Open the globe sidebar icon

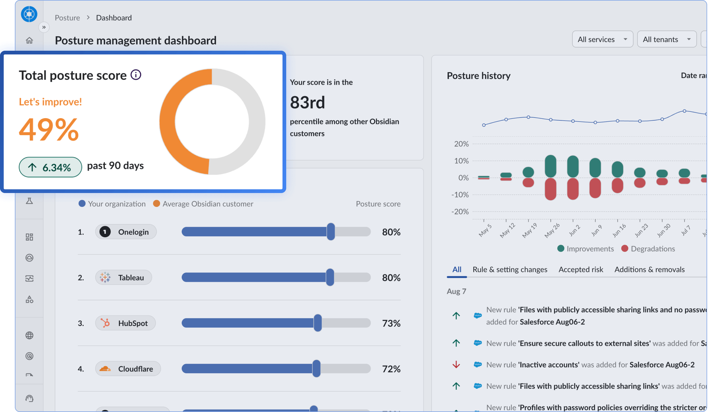(29, 335)
